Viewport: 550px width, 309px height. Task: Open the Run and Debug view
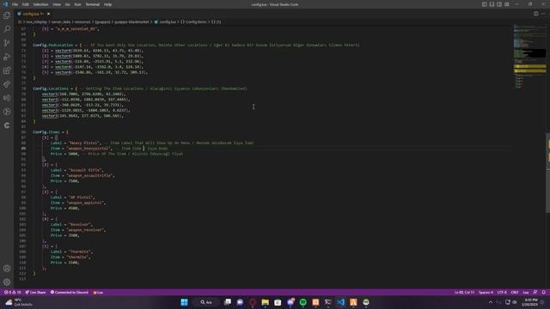click(7, 57)
